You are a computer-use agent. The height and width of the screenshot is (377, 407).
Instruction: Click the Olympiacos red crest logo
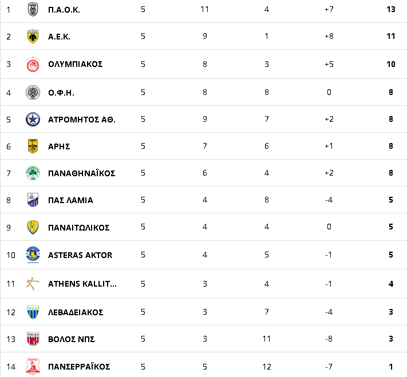tap(33, 64)
